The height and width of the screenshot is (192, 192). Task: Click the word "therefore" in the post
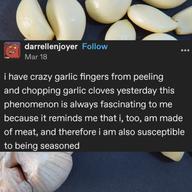(77, 132)
